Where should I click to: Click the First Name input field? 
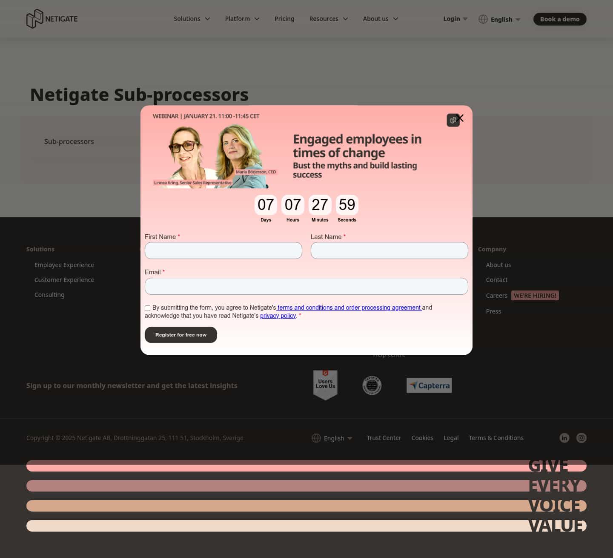tap(223, 250)
